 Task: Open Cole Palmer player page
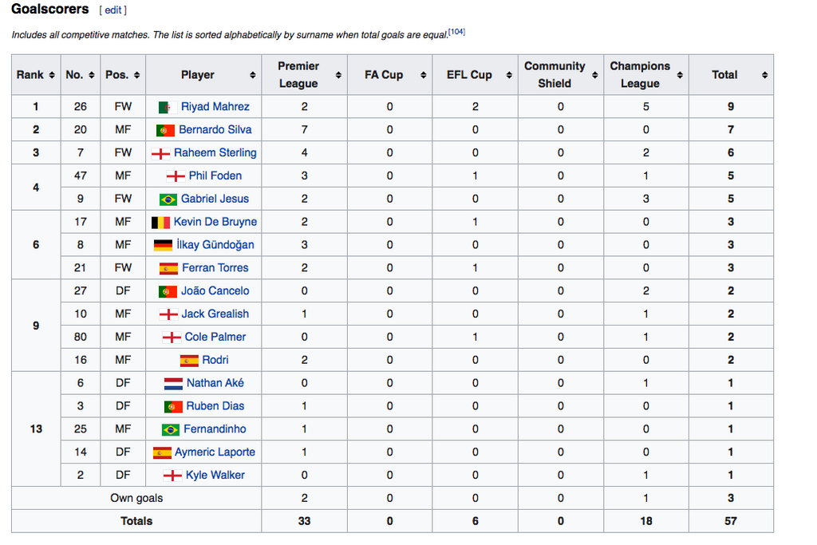pos(215,337)
